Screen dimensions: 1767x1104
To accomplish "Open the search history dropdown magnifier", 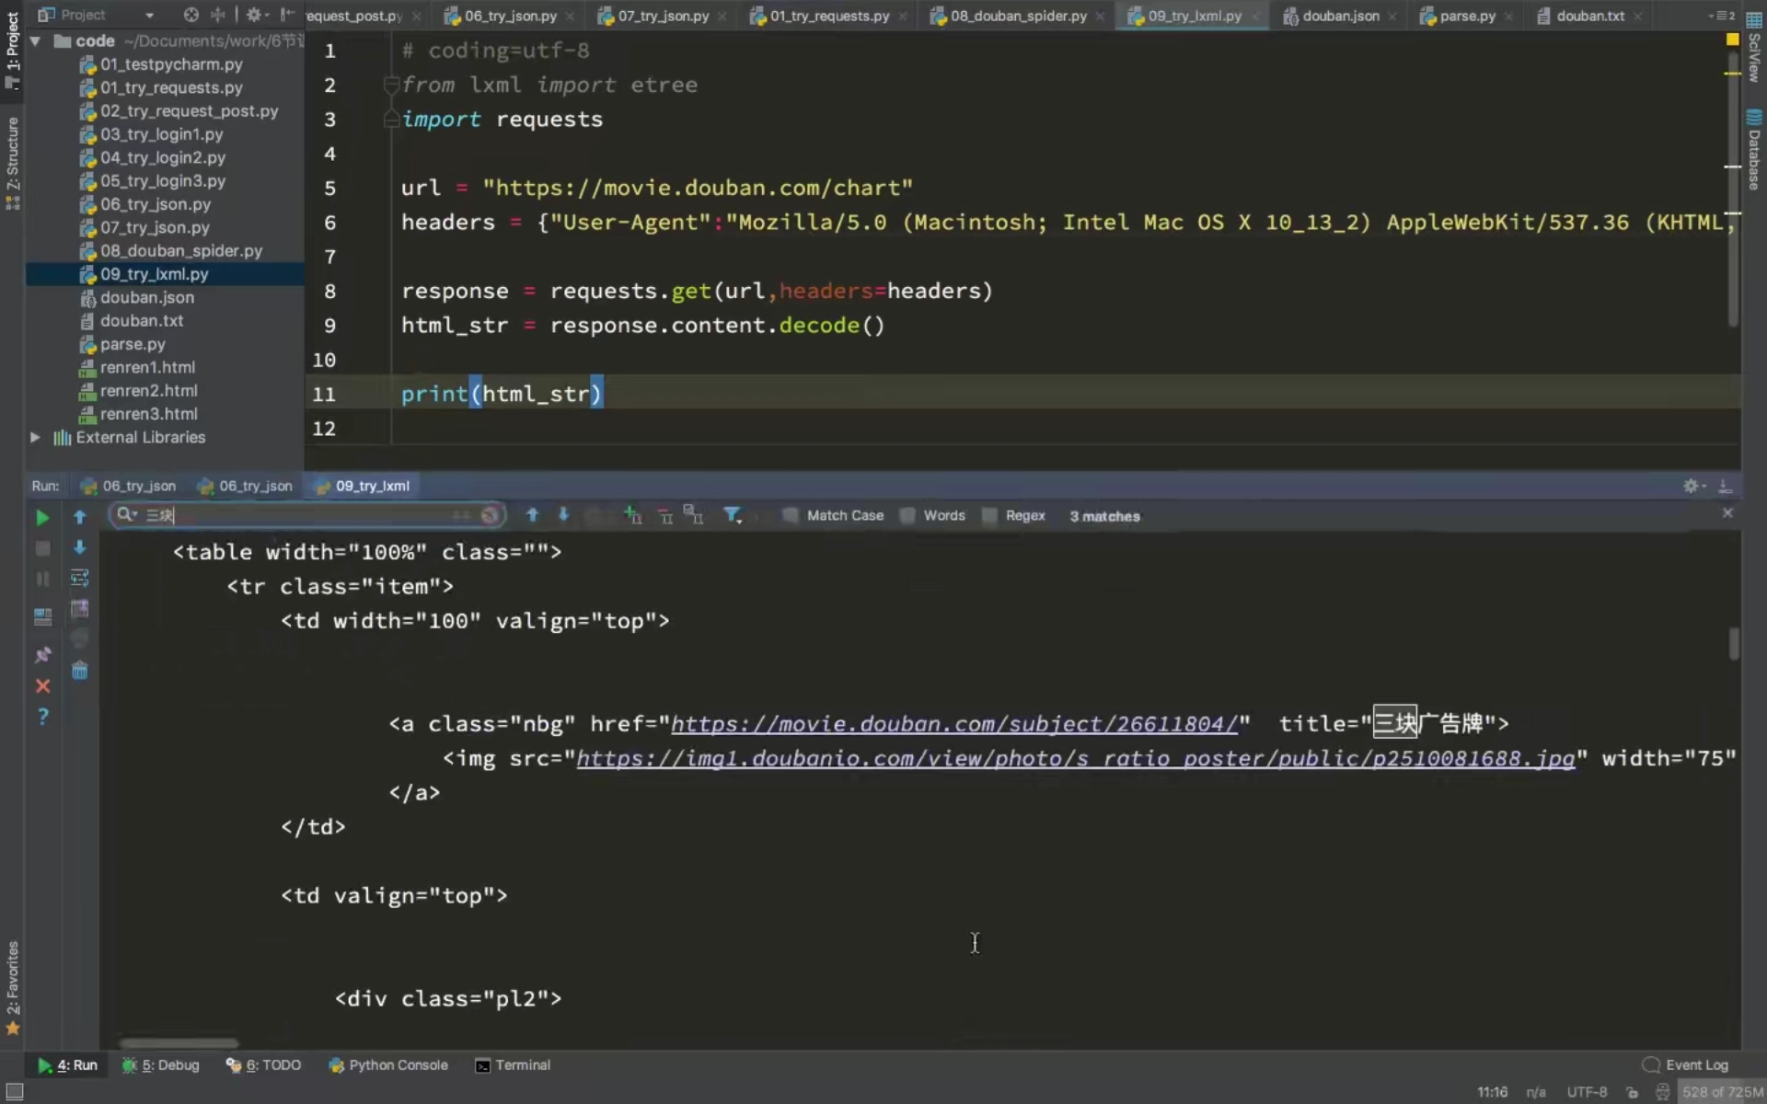I will (x=127, y=515).
